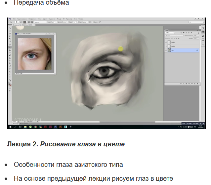Image resolution: width=211 pixels, height=185 pixels.
Task: Click the screen mode icon in toolbox
Action: (x=10, y=91)
